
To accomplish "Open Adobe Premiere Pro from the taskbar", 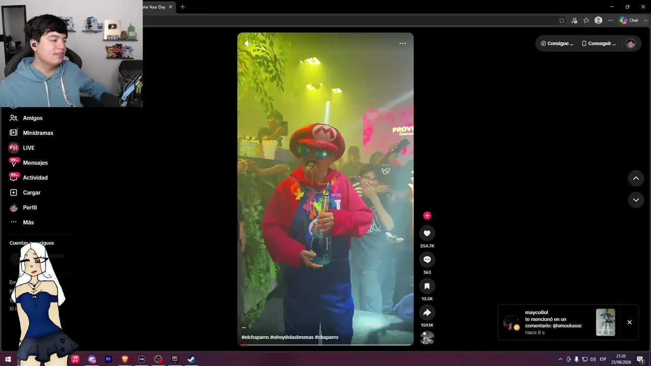I will [108, 359].
